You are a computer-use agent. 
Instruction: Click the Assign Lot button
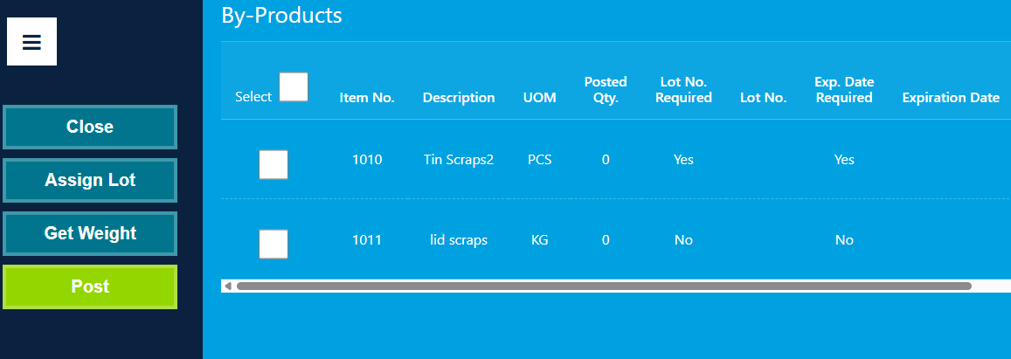pyautogui.click(x=90, y=181)
